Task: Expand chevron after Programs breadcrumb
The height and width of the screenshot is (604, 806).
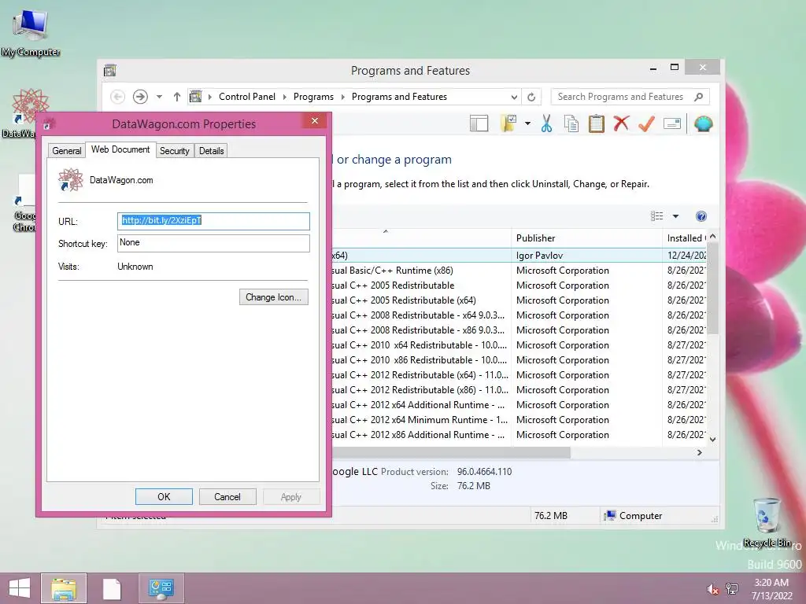Action: pos(343,97)
